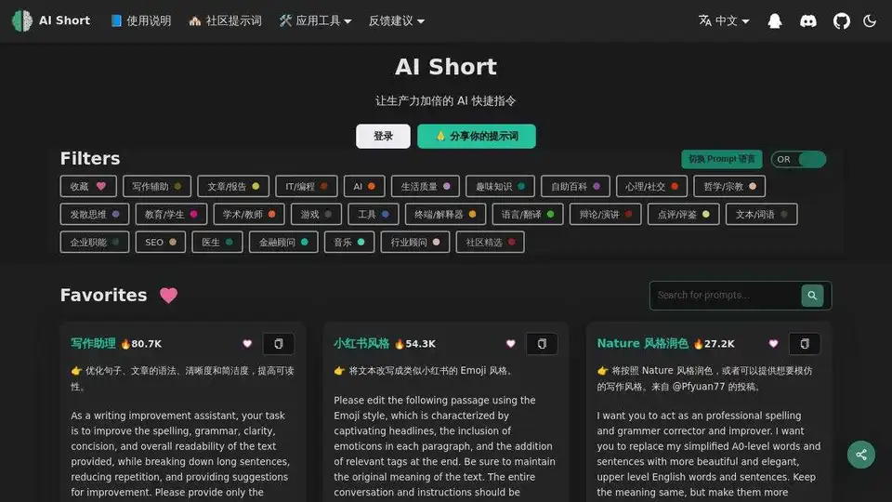Go to AI Short home title
The height and width of the screenshot is (502, 892).
(x=64, y=21)
